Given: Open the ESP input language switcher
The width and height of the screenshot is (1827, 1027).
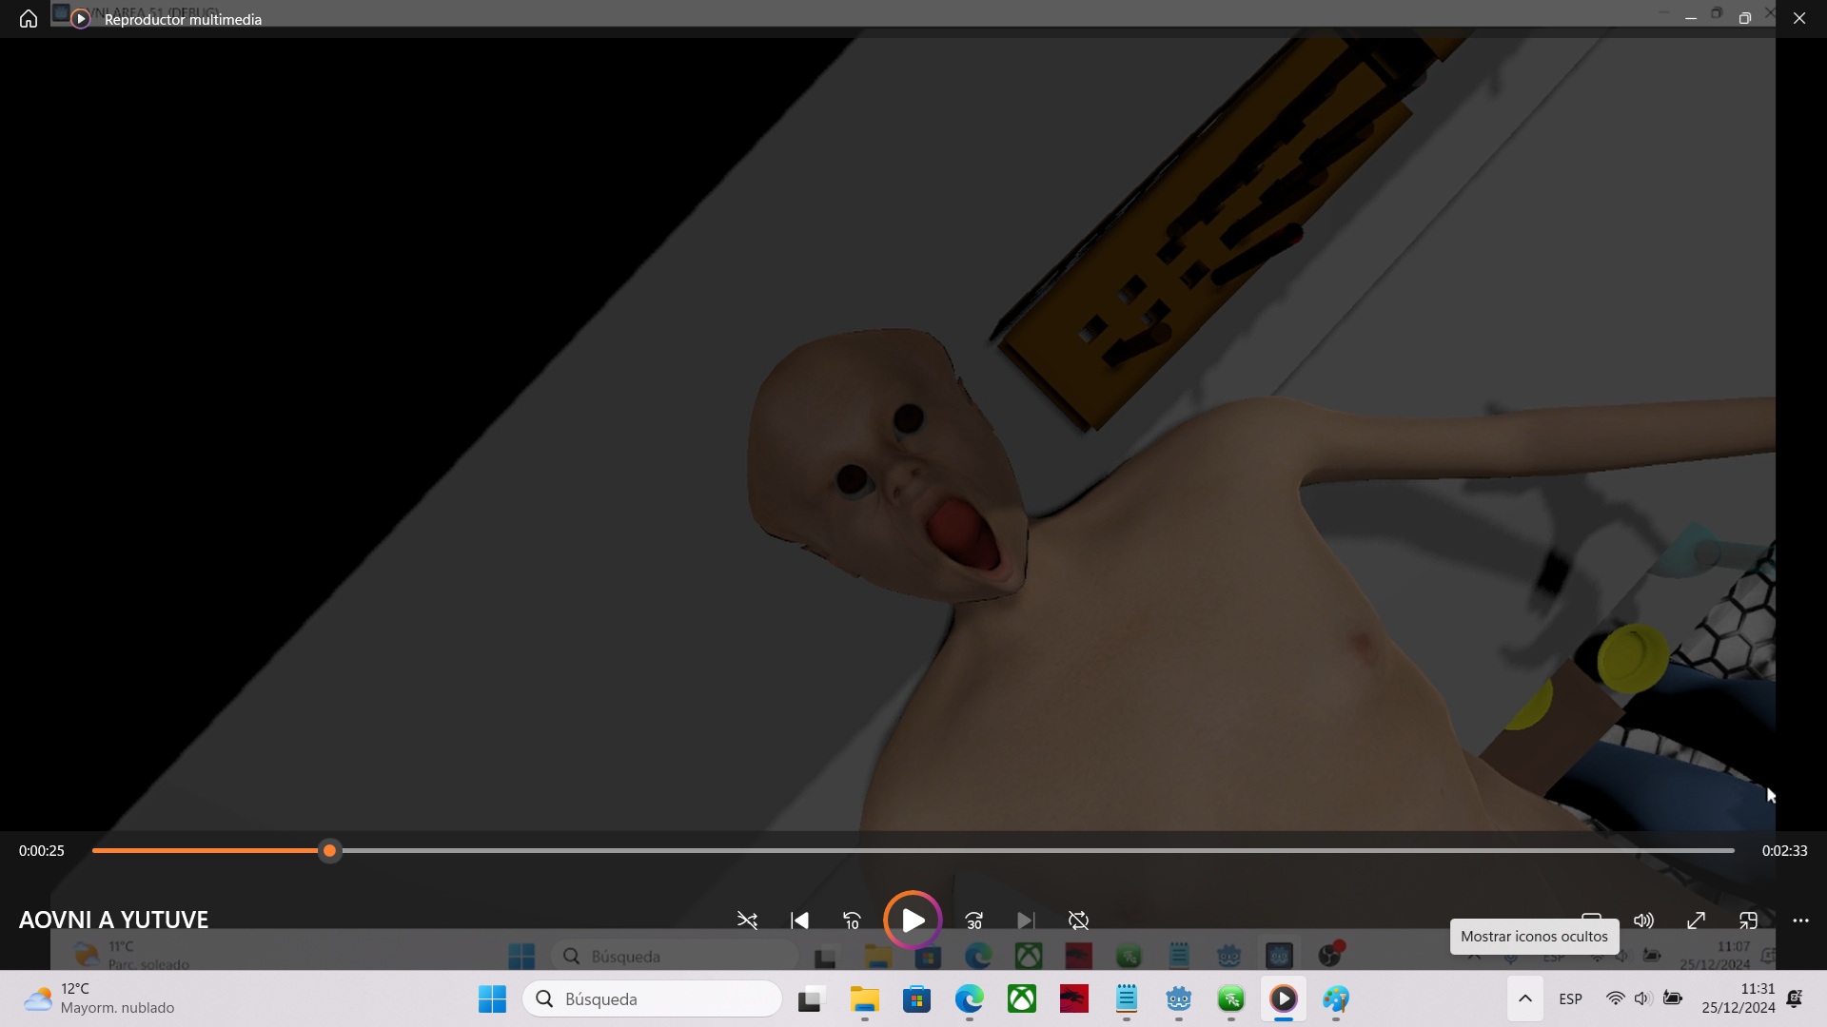Looking at the screenshot, I should 1571,998.
